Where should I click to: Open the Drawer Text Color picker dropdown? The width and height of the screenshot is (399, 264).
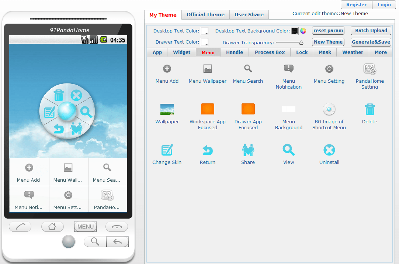pos(204,42)
